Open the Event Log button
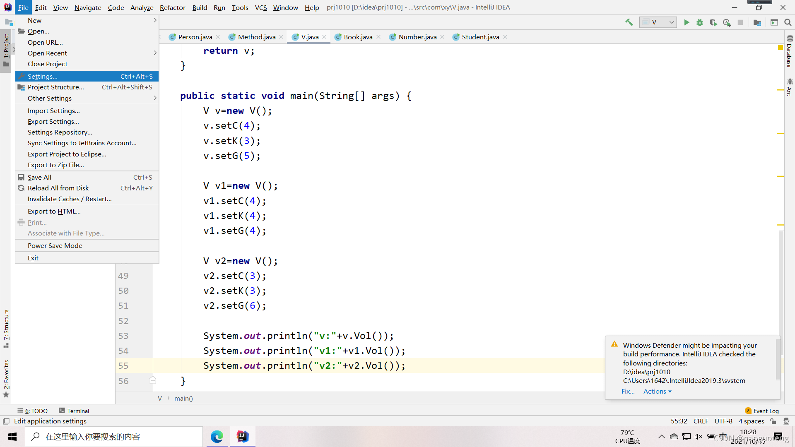795x447 pixels. pos(762,411)
